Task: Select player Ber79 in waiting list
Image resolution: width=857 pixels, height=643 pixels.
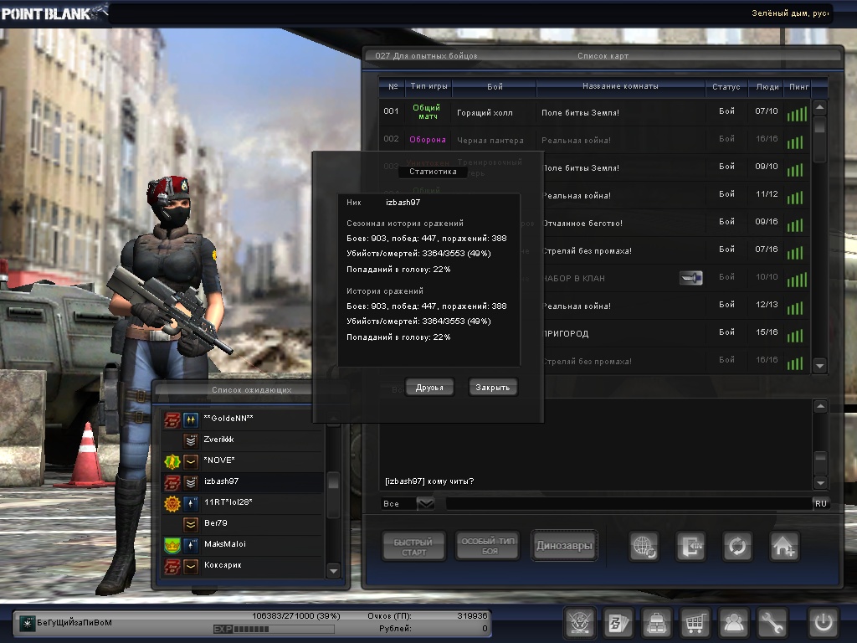Action: [x=242, y=524]
